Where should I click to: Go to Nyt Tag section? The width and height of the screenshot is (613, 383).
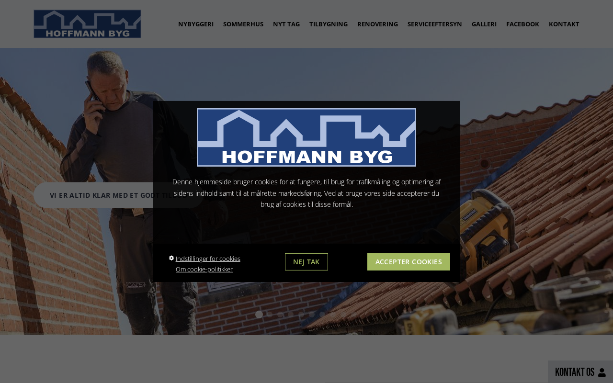pyautogui.click(x=286, y=24)
